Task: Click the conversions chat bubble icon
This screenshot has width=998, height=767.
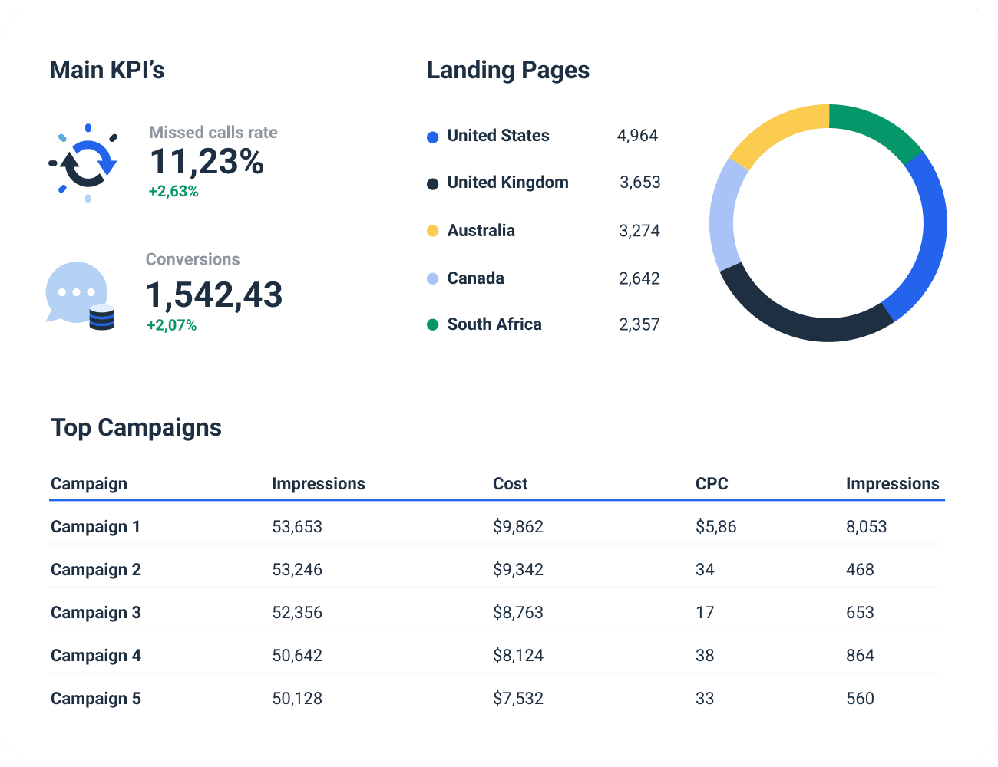Action: click(x=77, y=291)
